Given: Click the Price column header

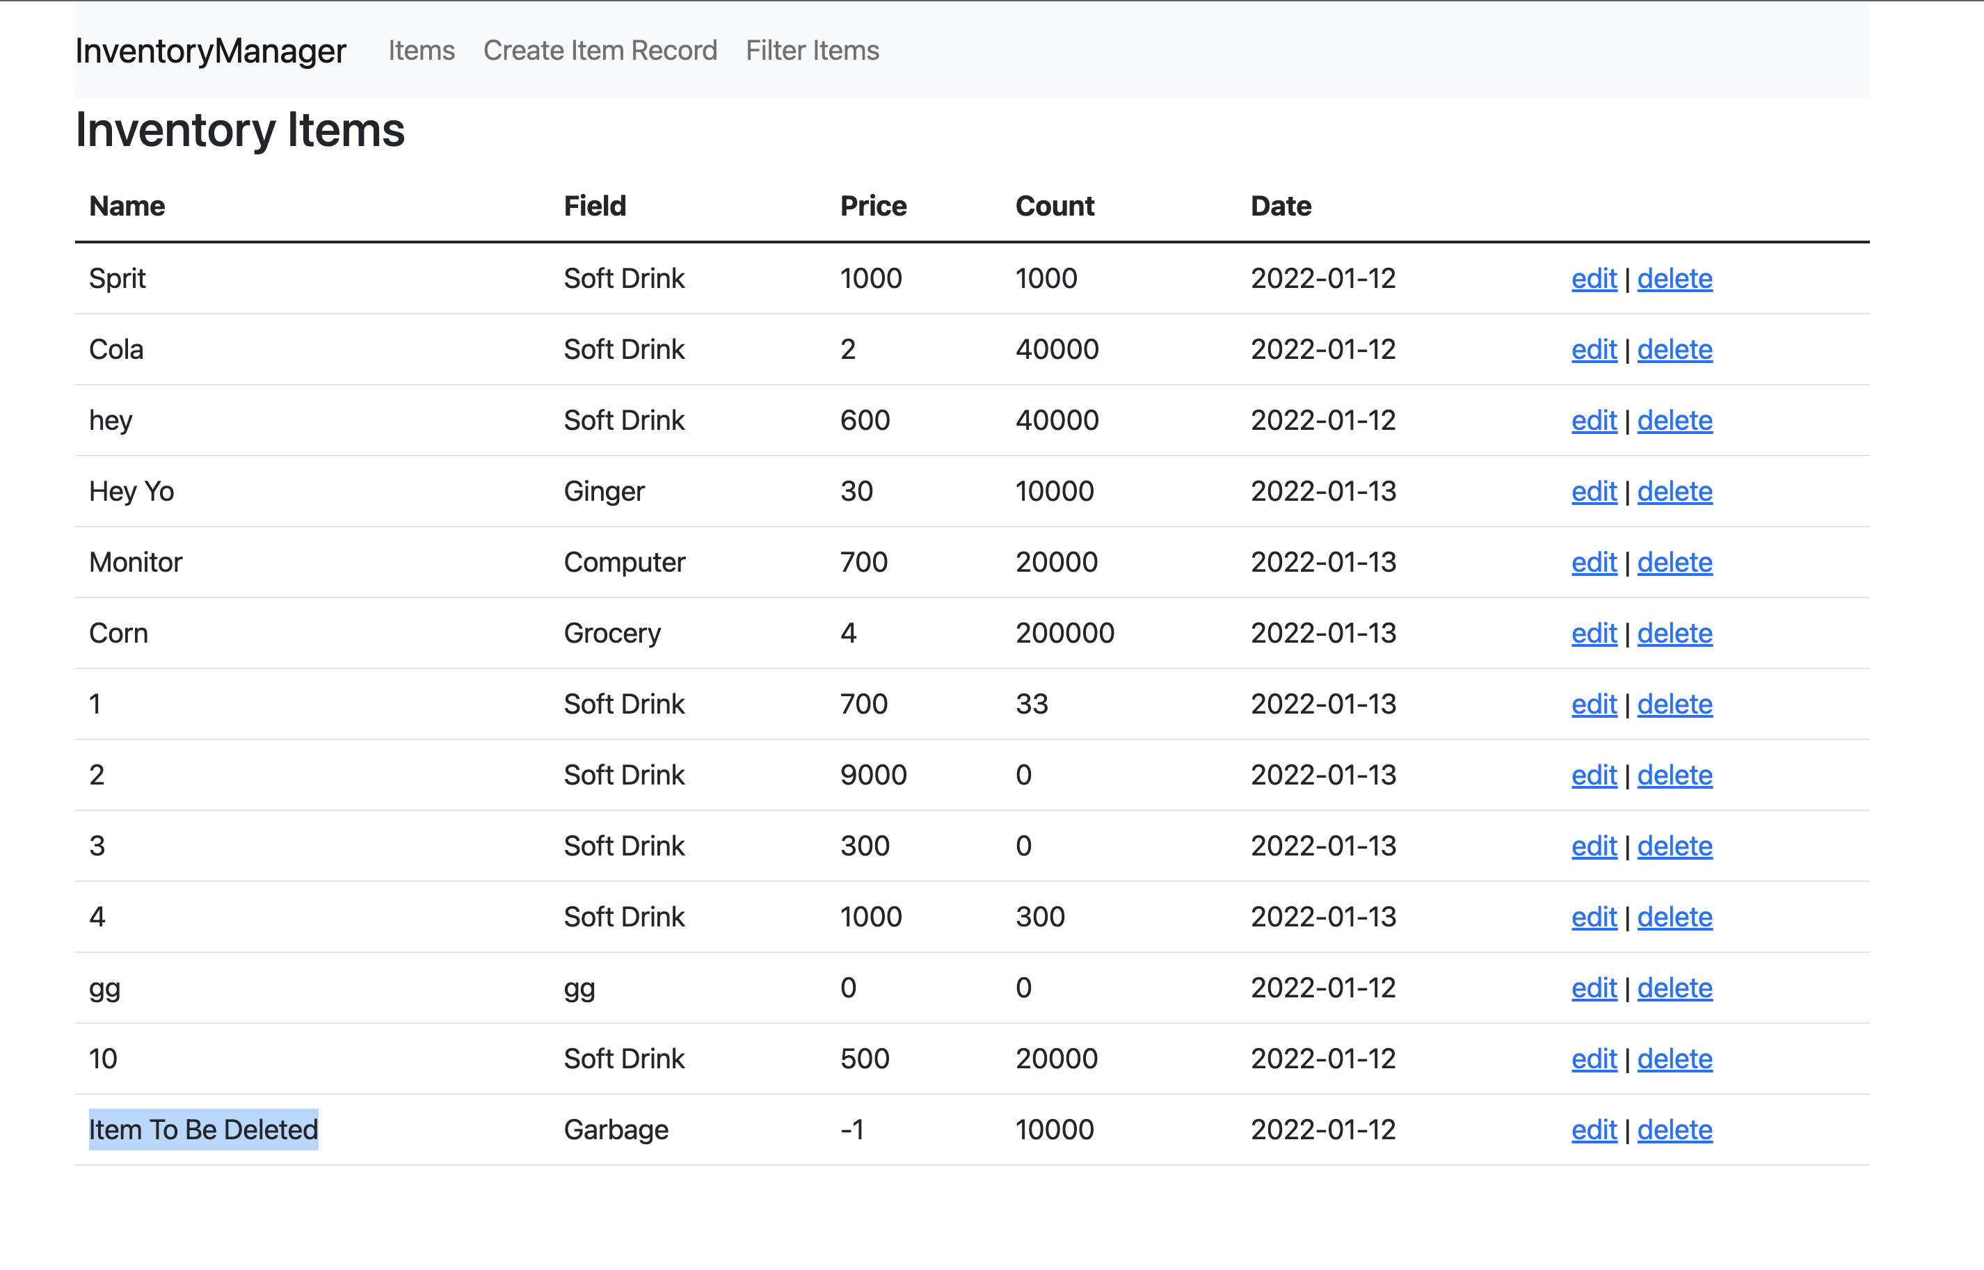Looking at the screenshot, I should [x=872, y=206].
